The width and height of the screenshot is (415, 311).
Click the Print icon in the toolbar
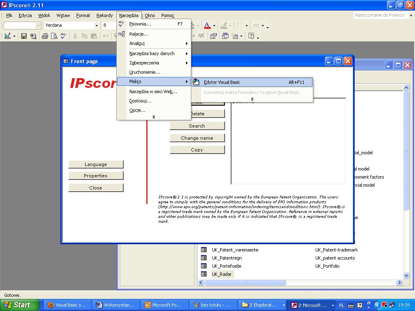coord(45,36)
